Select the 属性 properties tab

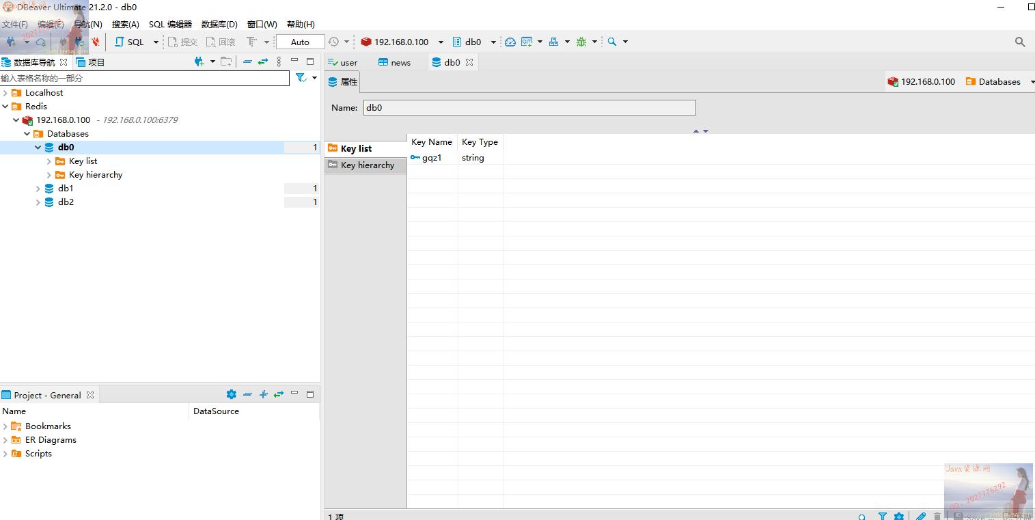coord(343,81)
